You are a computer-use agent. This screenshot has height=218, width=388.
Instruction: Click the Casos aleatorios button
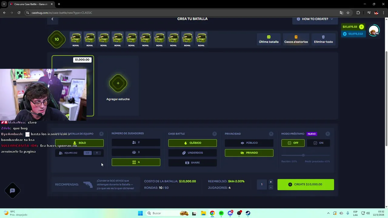(x=296, y=39)
